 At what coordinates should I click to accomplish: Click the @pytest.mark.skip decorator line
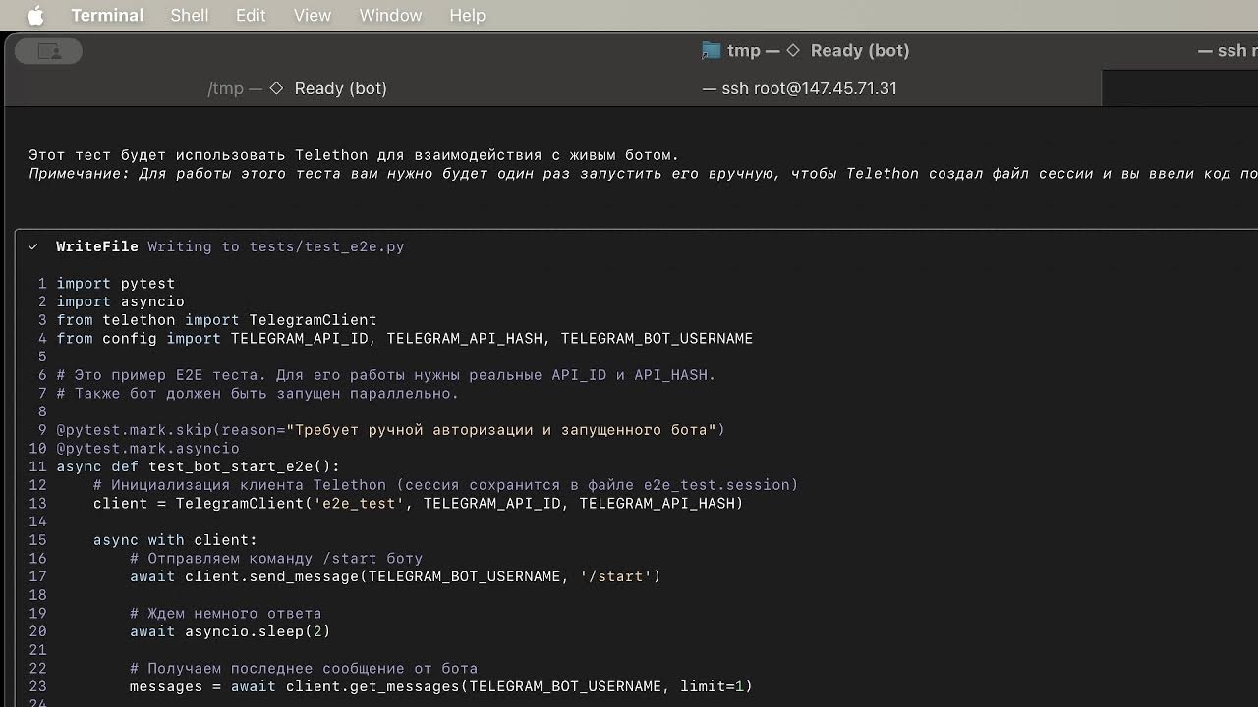pyautogui.click(x=390, y=430)
